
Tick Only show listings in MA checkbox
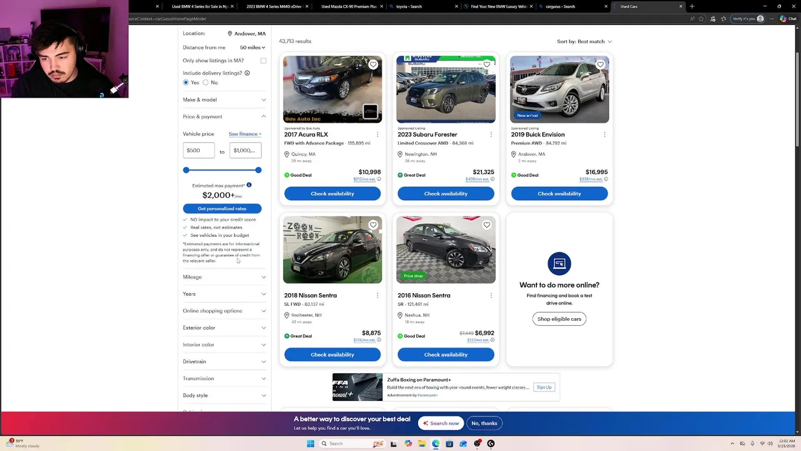(x=263, y=61)
